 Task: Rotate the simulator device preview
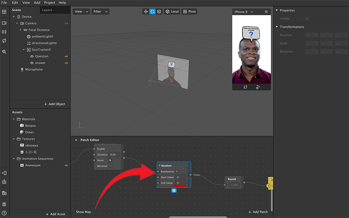tap(258, 87)
